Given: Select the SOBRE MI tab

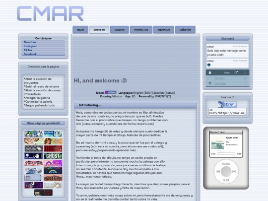Looking at the screenshot, I should point(99,30).
